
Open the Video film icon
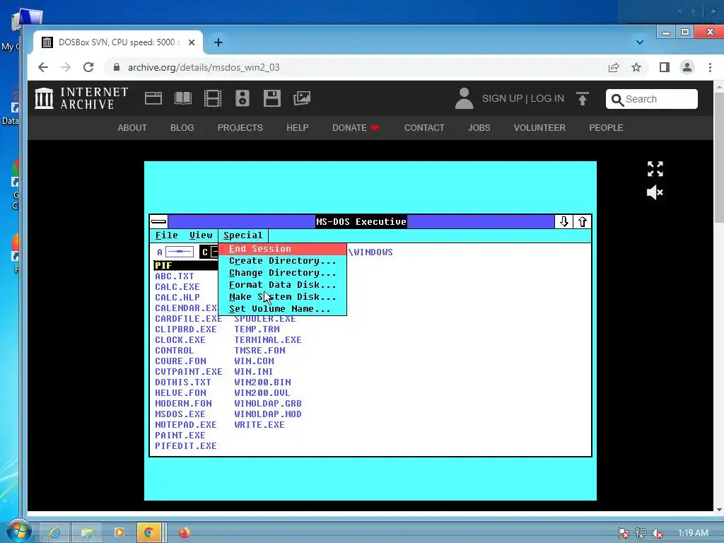[x=213, y=98]
